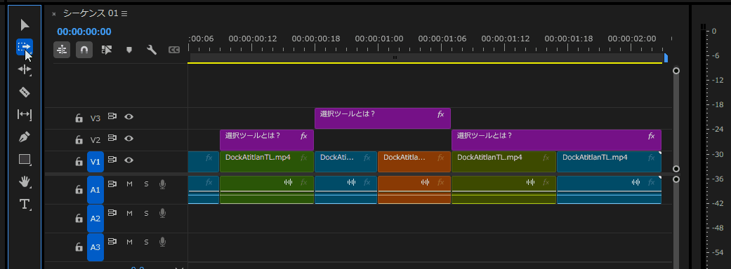Viewport: 731px width, 269px height.
Task: Close the シーケンス 01 tab
Action: click(53, 14)
